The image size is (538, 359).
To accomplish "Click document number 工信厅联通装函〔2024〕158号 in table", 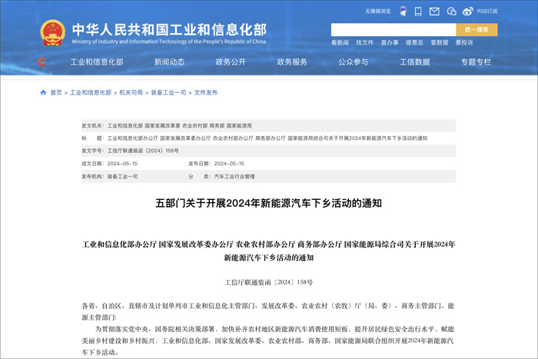I will click(143, 151).
